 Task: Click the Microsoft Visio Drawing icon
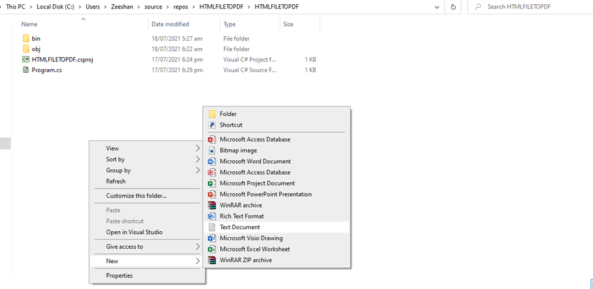click(x=212, y=238)
